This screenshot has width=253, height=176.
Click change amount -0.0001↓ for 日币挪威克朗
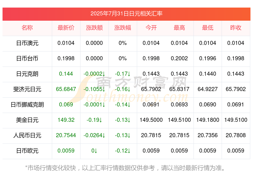pos(94,105)
